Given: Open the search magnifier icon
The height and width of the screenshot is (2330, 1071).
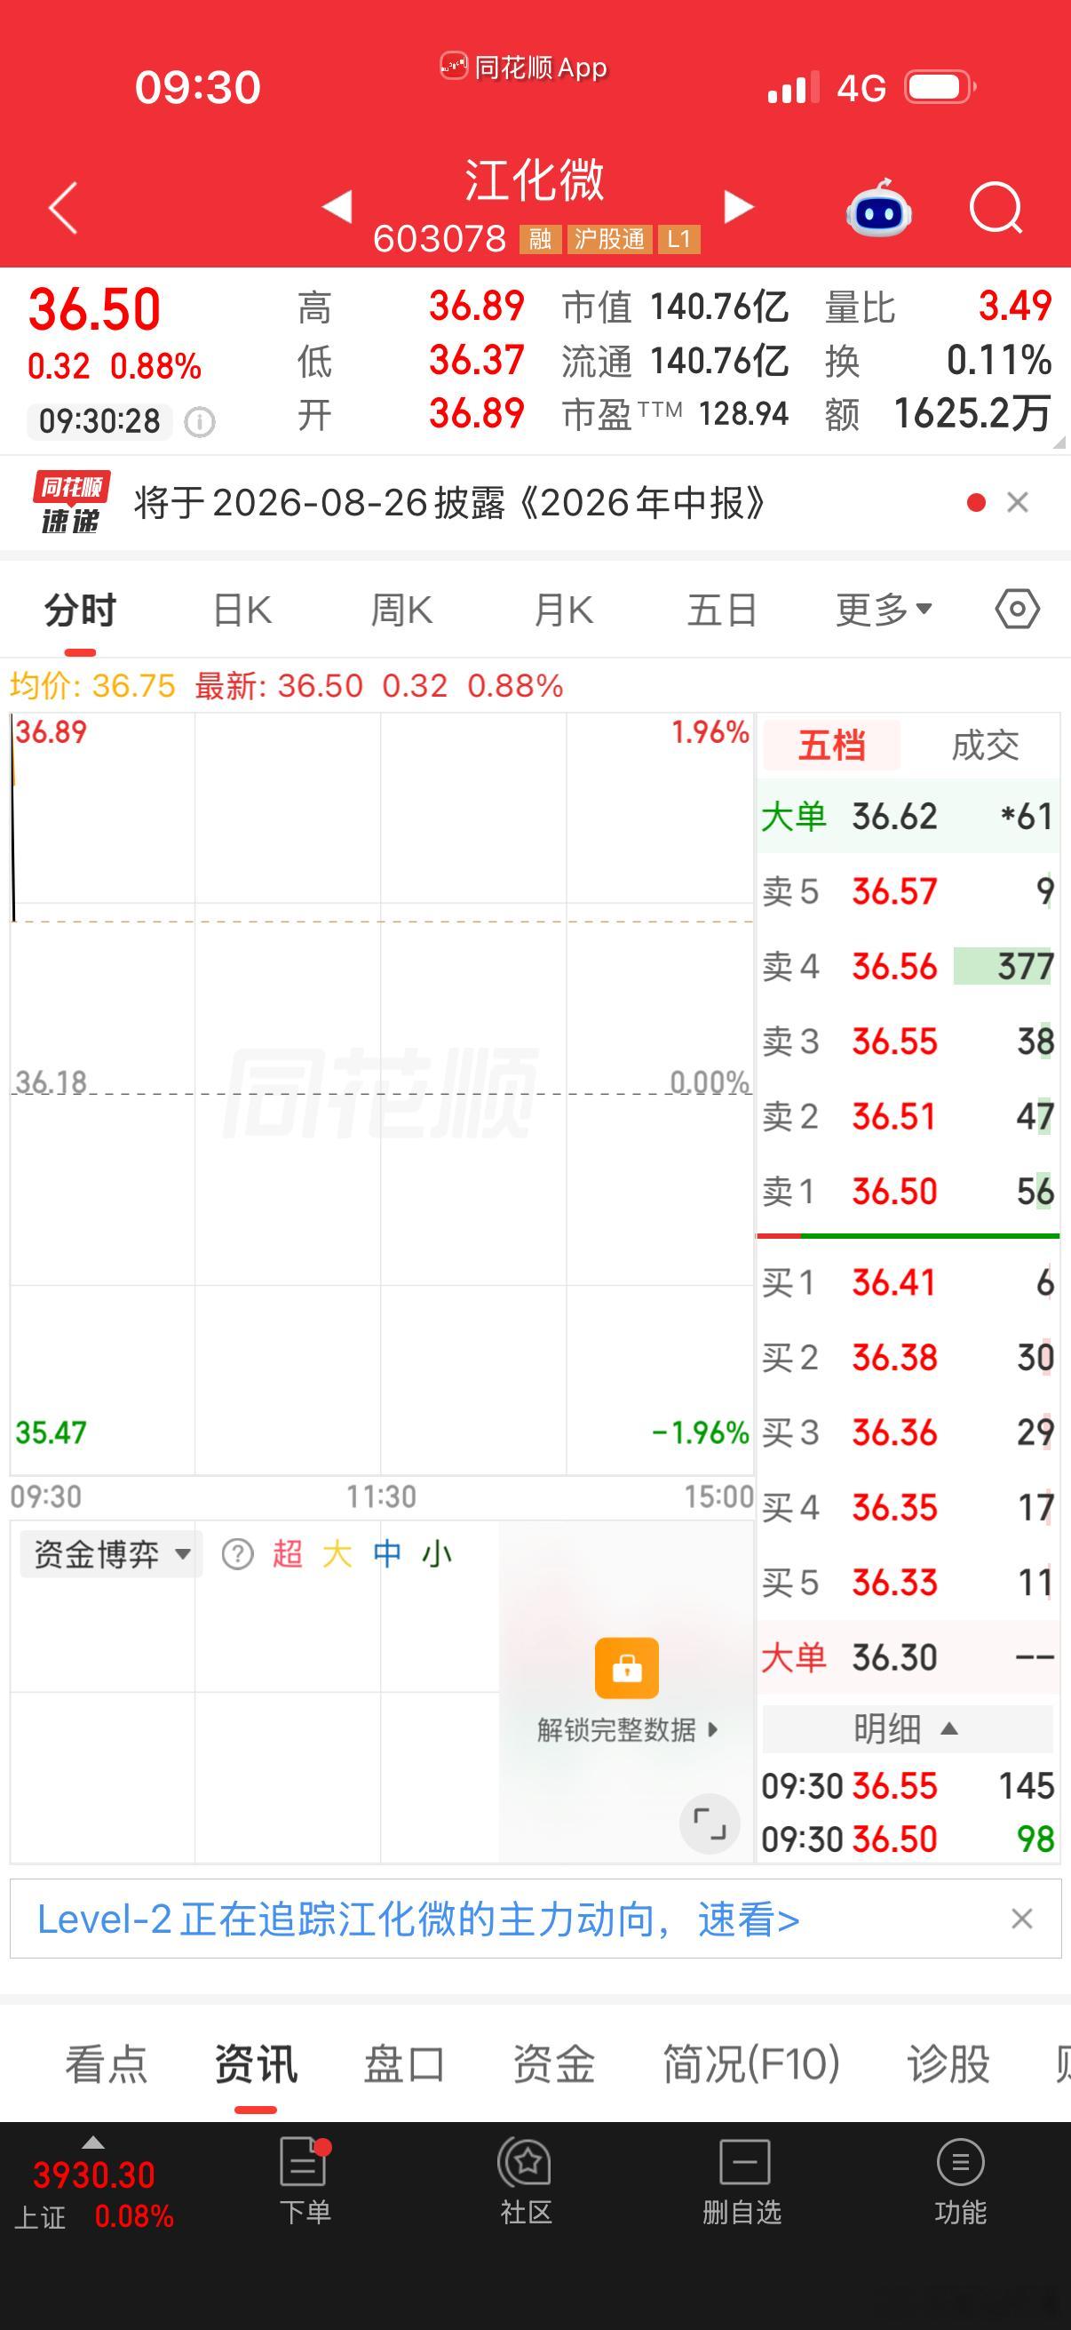Looking at the screenshot, I should pos(996,209).
